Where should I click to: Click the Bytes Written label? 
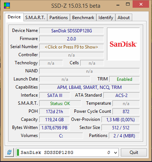coord(25,127)
